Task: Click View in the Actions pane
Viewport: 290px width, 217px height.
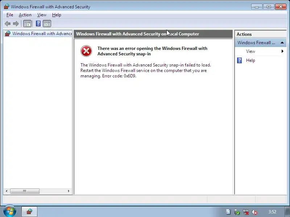Action: 250,51
